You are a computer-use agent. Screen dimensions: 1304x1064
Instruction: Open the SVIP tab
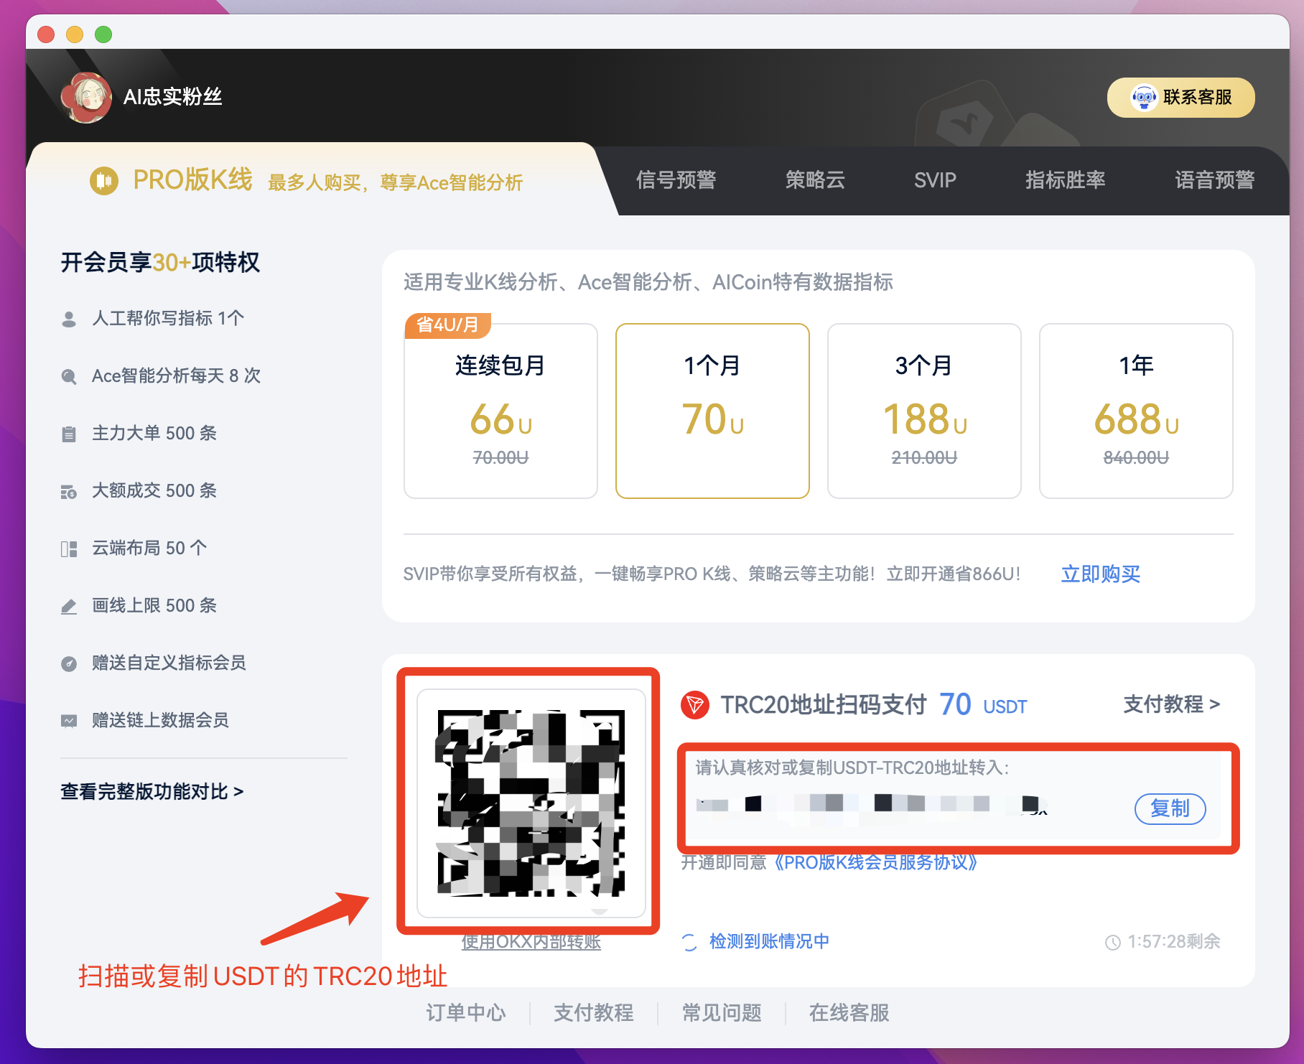[x=935, y=179]
